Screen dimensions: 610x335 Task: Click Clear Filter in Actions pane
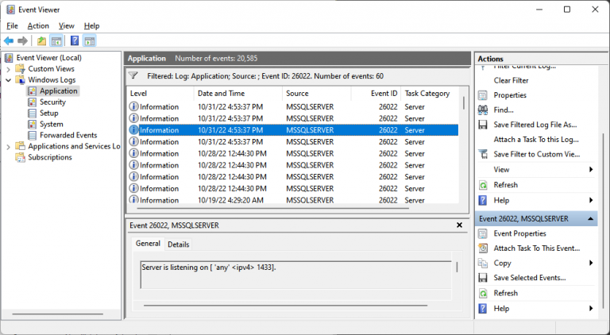pos(511,80)
